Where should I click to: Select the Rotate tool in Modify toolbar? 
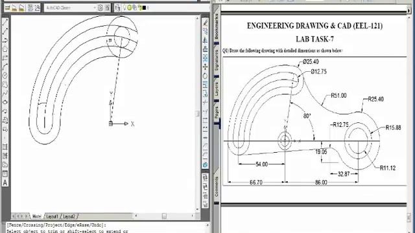(x=205, y=76)
